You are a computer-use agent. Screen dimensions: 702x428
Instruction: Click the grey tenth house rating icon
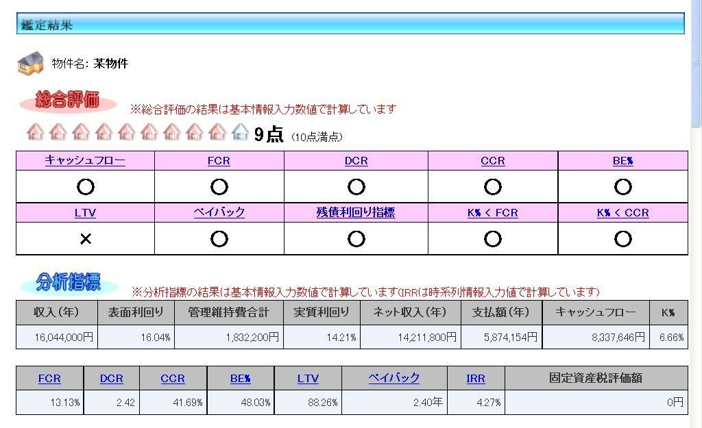(x=240, y=132)
